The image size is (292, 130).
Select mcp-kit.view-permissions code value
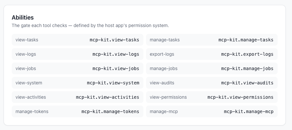point(240,97)
